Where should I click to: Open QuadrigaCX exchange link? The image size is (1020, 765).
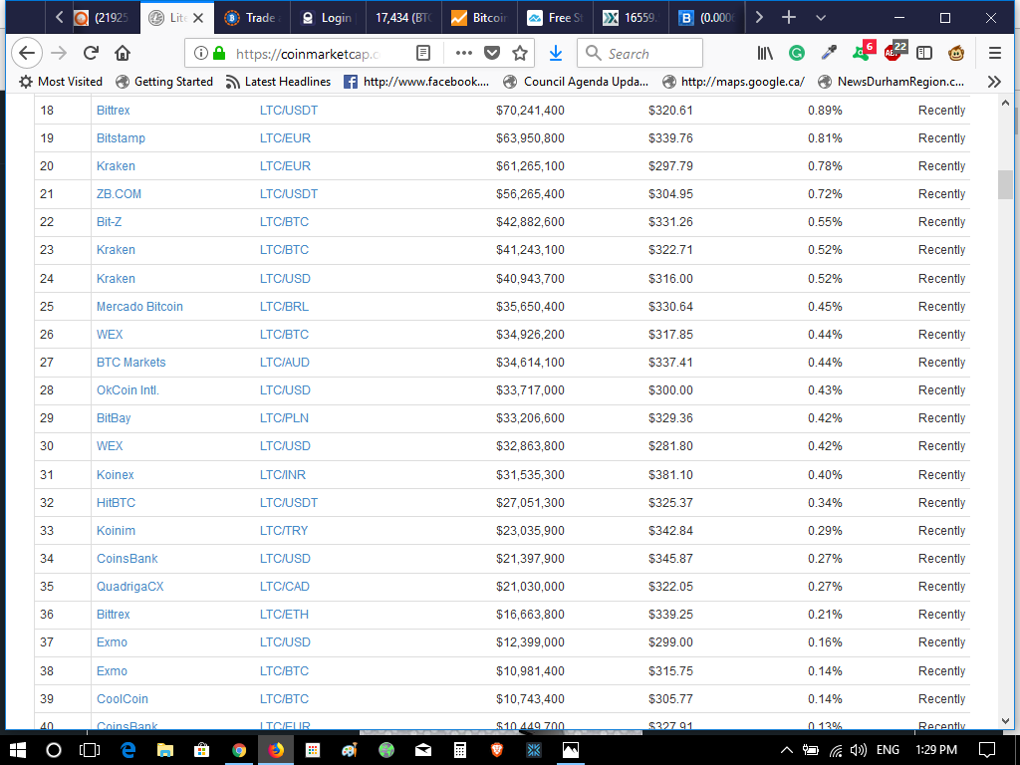tap(130, 586)
